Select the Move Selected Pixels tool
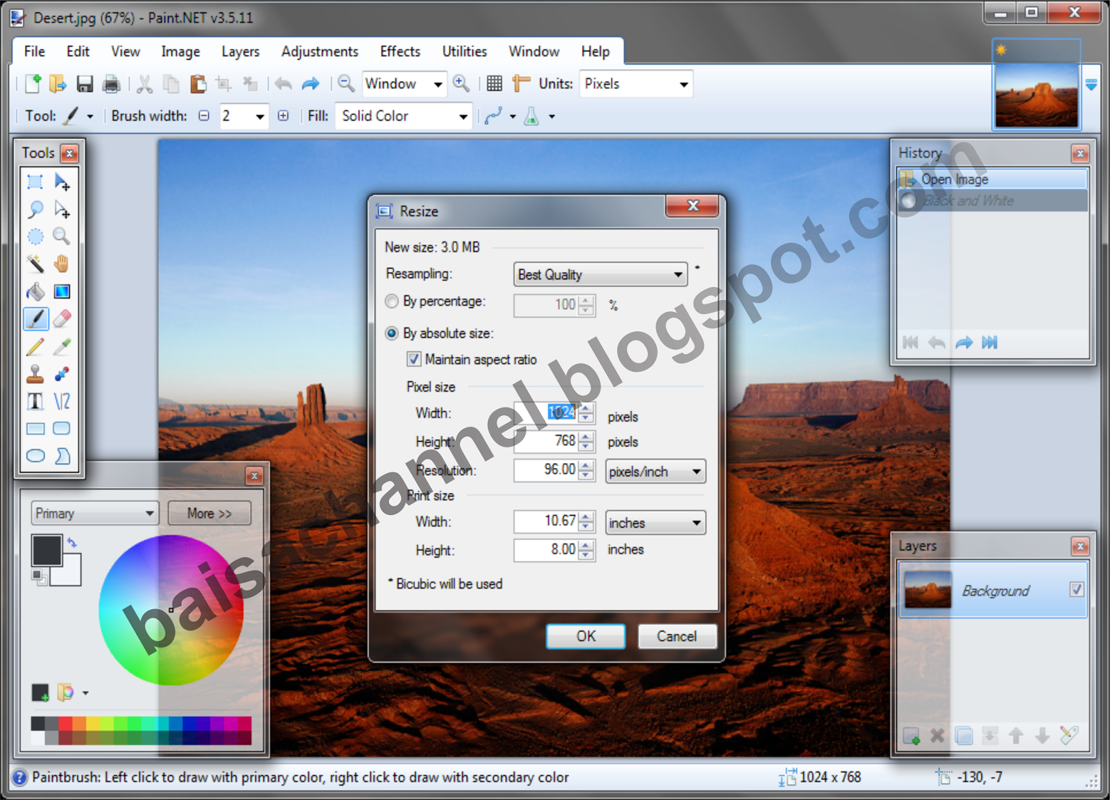Image resolution: width=1110 pixels, height=800 pixels. 62,182
